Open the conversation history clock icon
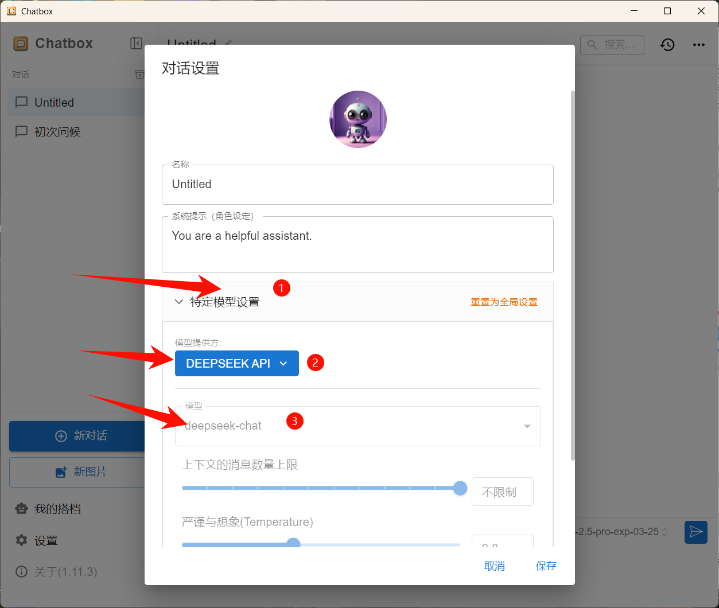 667,45
